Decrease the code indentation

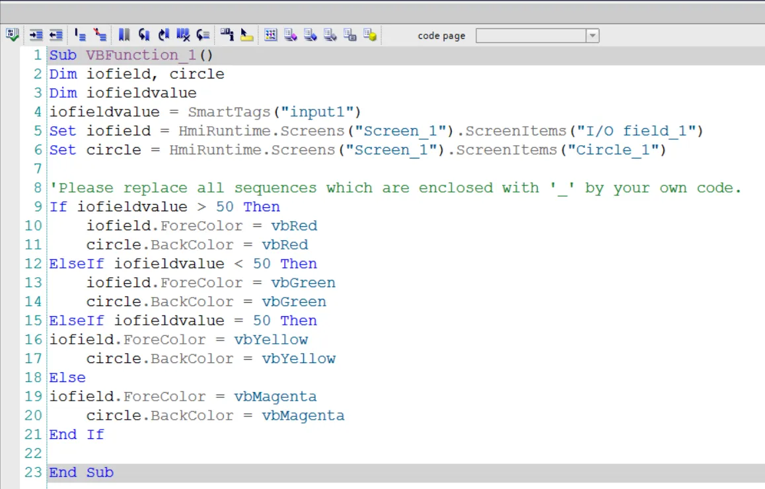coord(55,35)
